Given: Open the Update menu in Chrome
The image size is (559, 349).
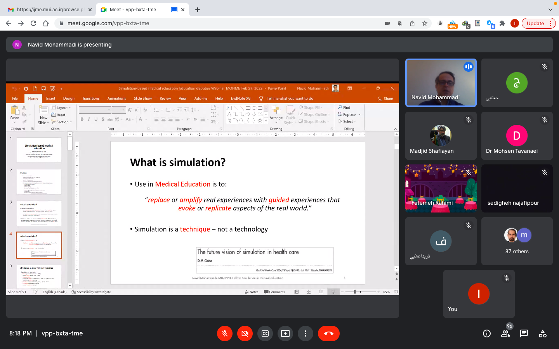Looking at the screenshot, I should click(x=538, y=23).
